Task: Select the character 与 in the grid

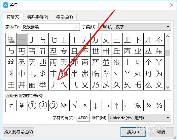Action: (11, 51)
